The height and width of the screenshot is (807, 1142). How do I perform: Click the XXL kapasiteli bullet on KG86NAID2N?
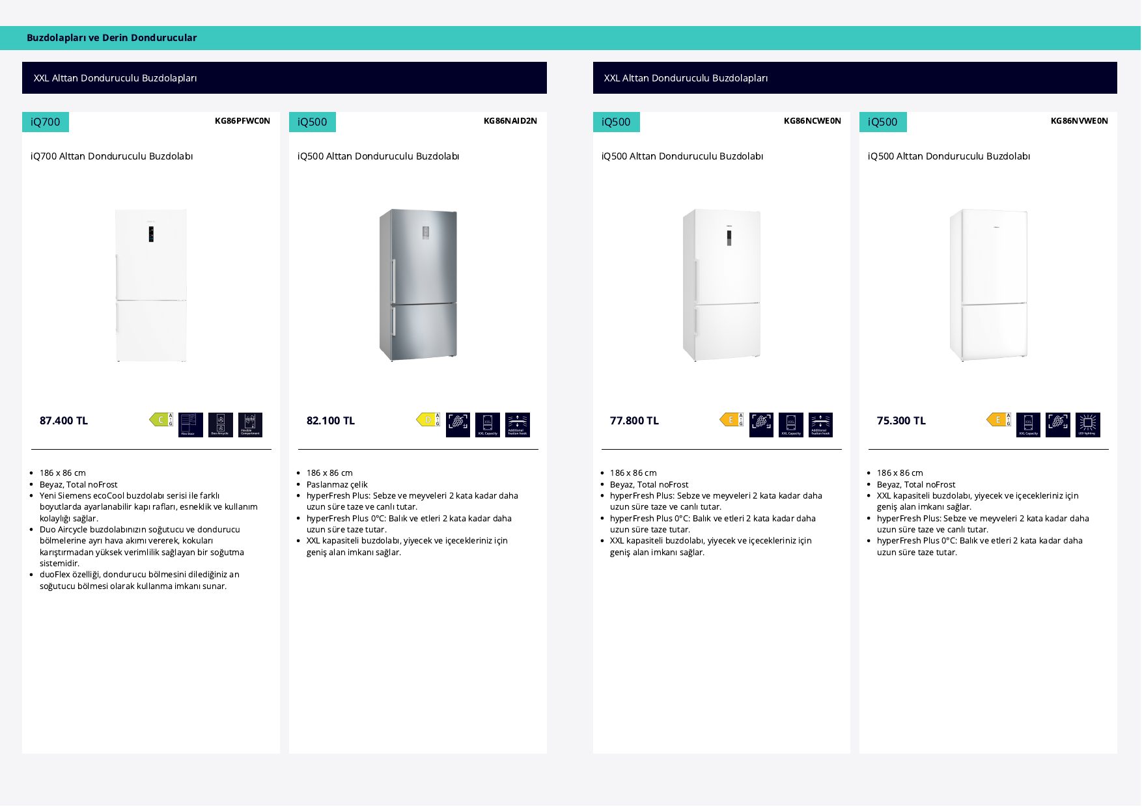407,547
